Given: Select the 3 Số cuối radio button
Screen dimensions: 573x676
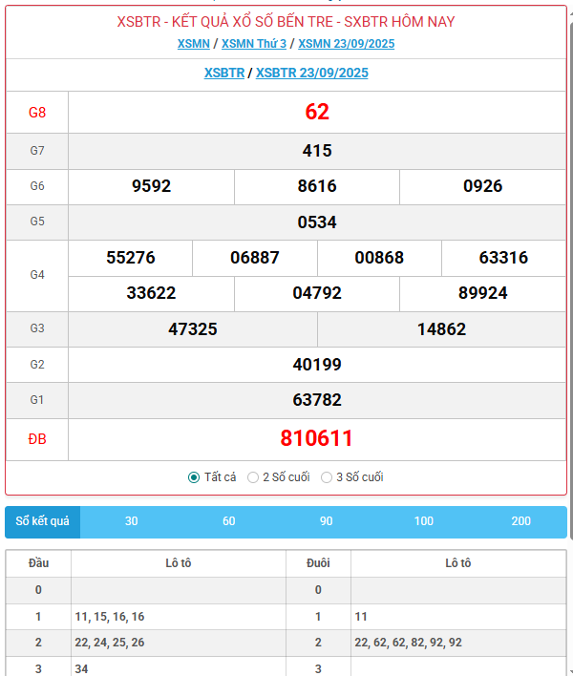Looking at the screenshot, I should click(327, 477).
